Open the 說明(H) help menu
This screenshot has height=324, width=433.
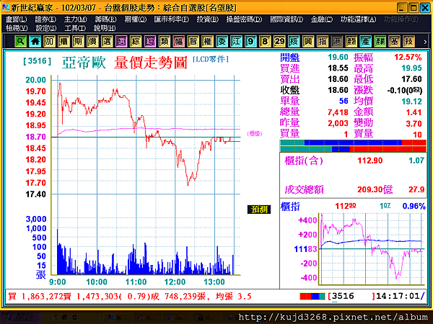point(105,28)
